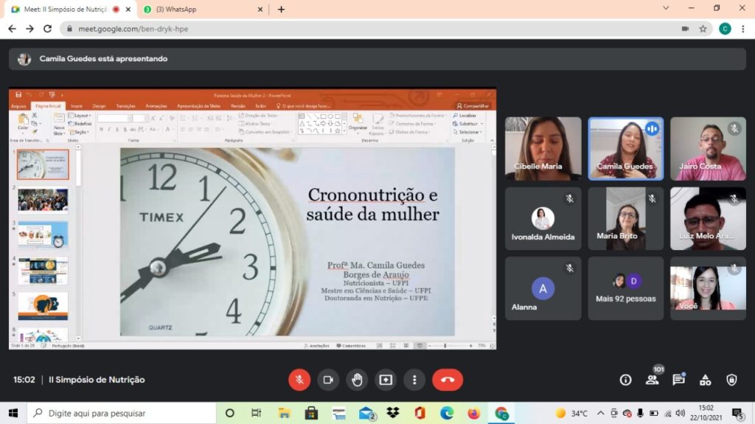This screenshot has width=755, height=424.
Task: Open the more options three-dot menu
Action: (414, 380)
